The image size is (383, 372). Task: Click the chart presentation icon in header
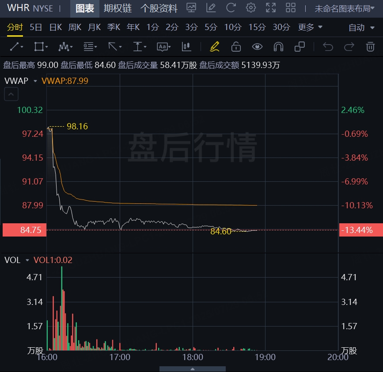coord(191,8)
